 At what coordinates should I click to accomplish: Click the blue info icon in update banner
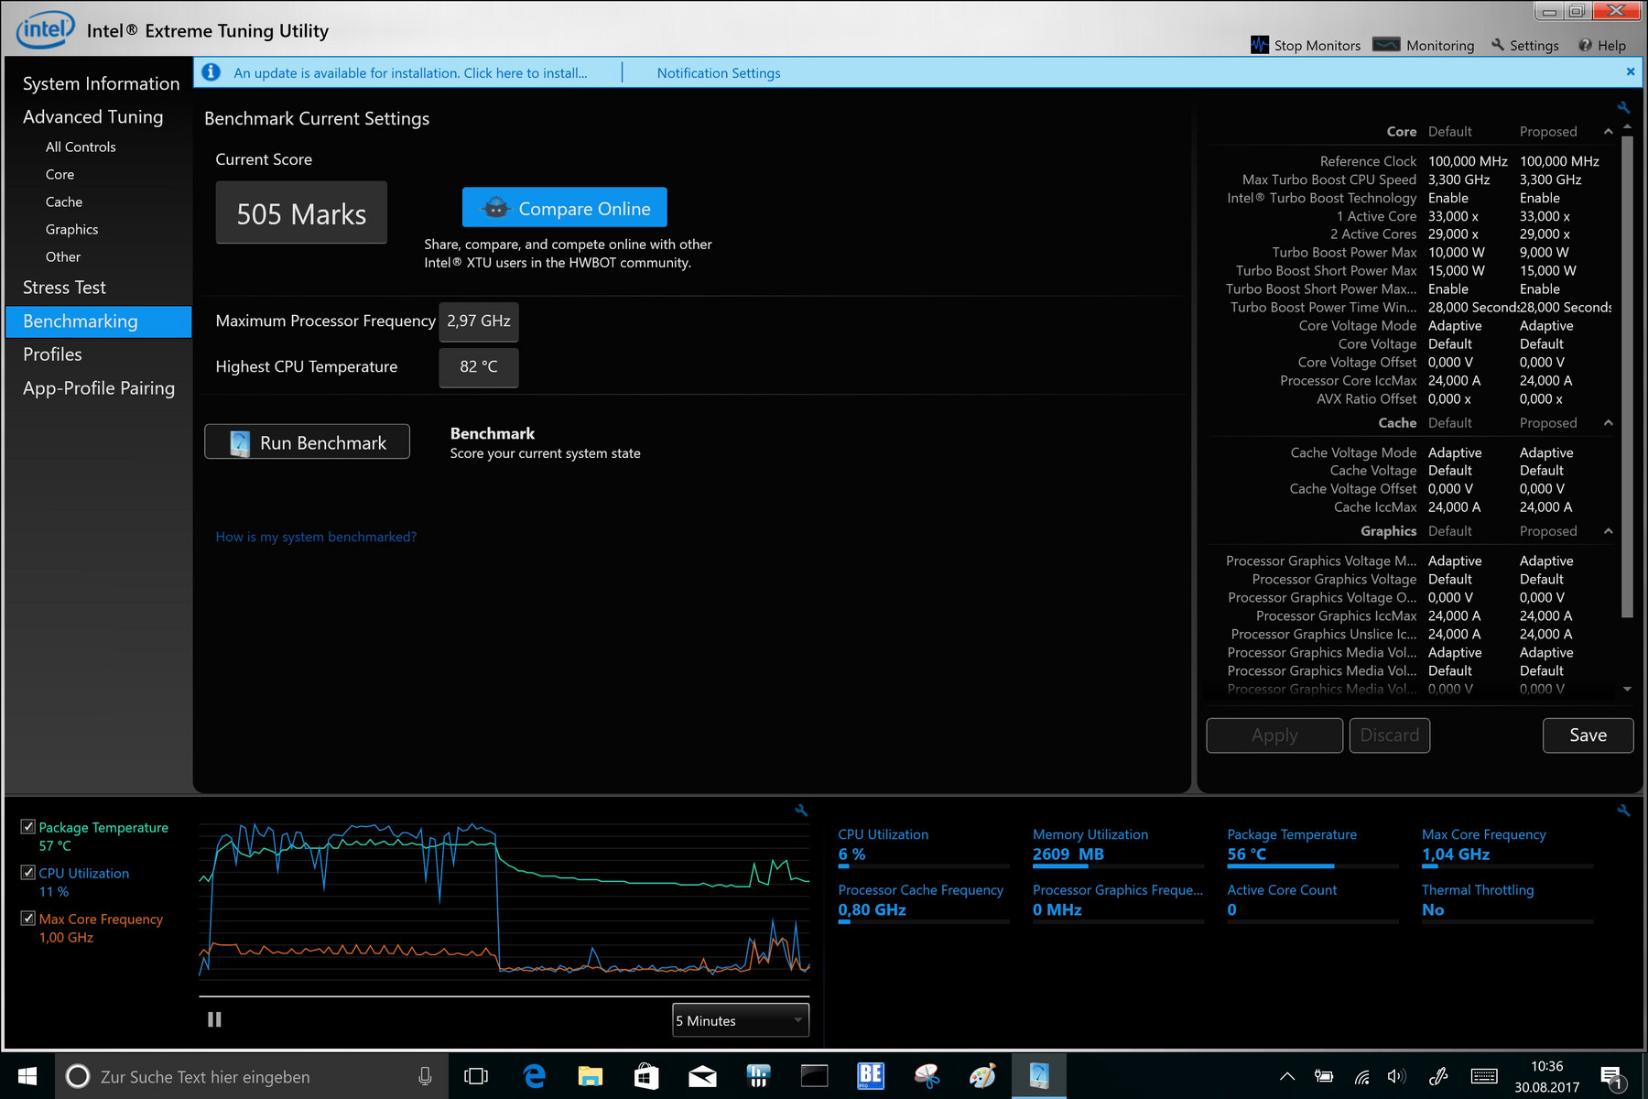(211, 72)
